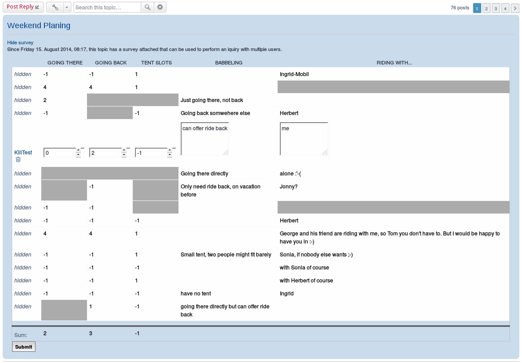Submit the survey answers
This screenshot has width=522, height=363.
pyautogui.click(x=24, y=347)
